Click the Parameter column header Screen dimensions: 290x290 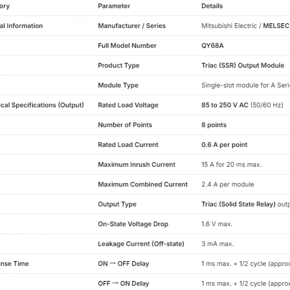[x=114, y=6]
